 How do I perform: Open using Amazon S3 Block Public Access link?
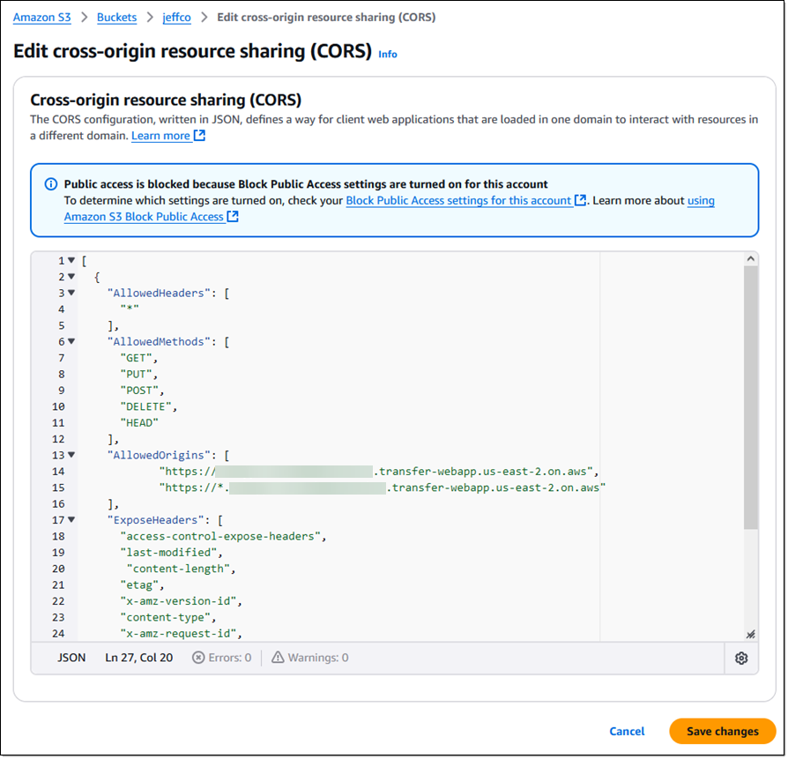[143, 216]
